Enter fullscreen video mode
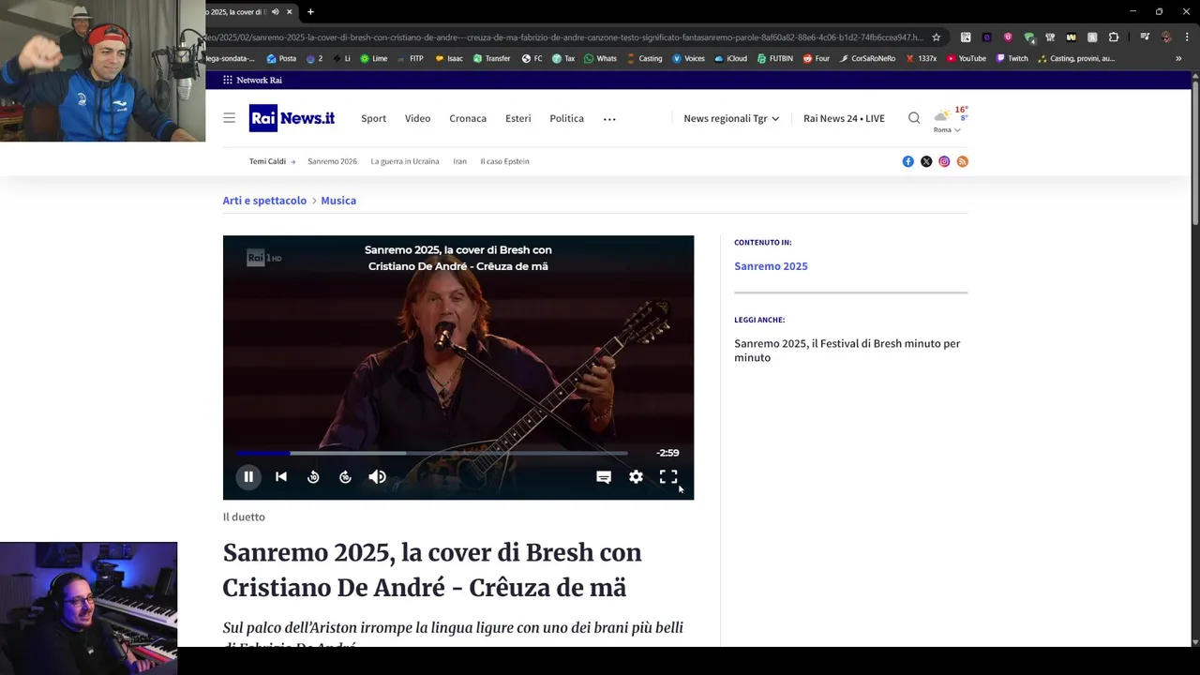Screen dimensions: 1200x675 pos(668,477)
